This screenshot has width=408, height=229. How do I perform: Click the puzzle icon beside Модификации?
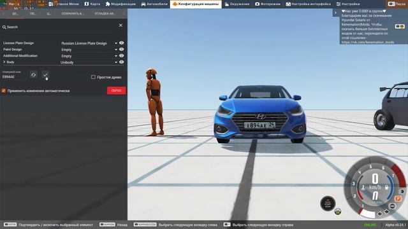(108, 4)
